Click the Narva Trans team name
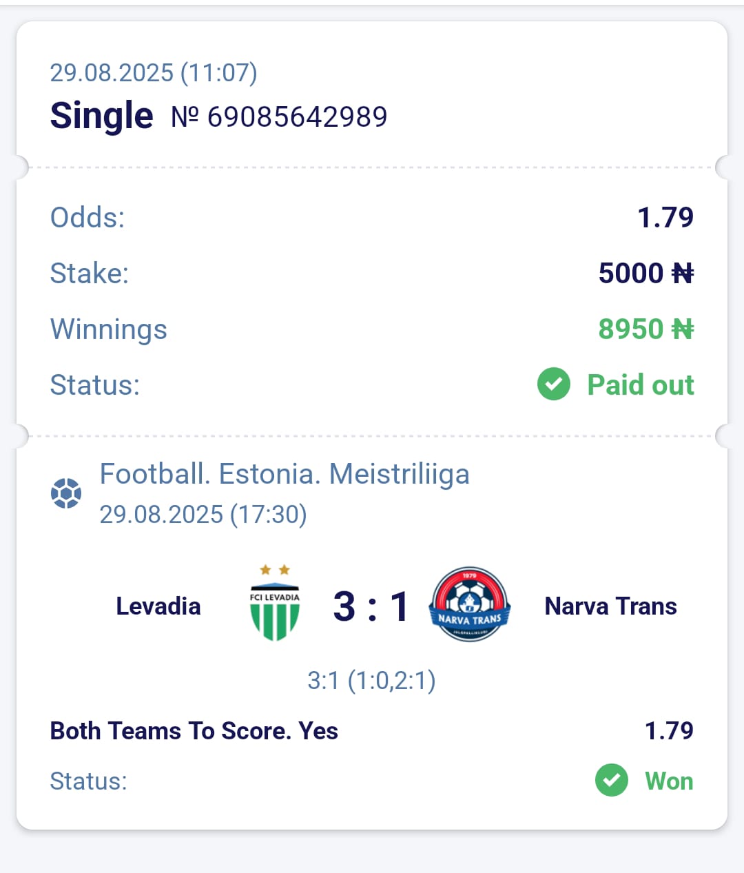The width and height of the screenshot is (744, 873). 610,606
